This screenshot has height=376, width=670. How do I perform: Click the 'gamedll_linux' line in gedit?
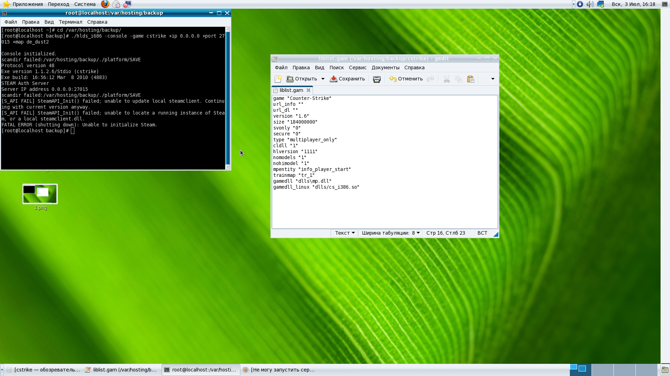[x=316, y=187]
